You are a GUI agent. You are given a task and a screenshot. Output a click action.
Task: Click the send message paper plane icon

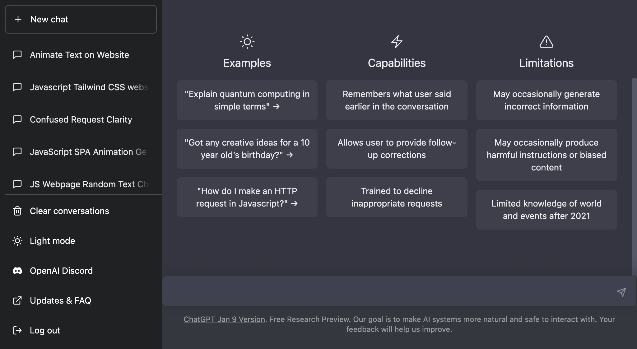621,292
